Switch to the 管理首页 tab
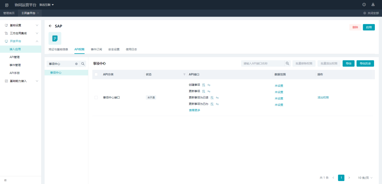The width and height of the screenshot is (382, 184). (x=9, y=13)
